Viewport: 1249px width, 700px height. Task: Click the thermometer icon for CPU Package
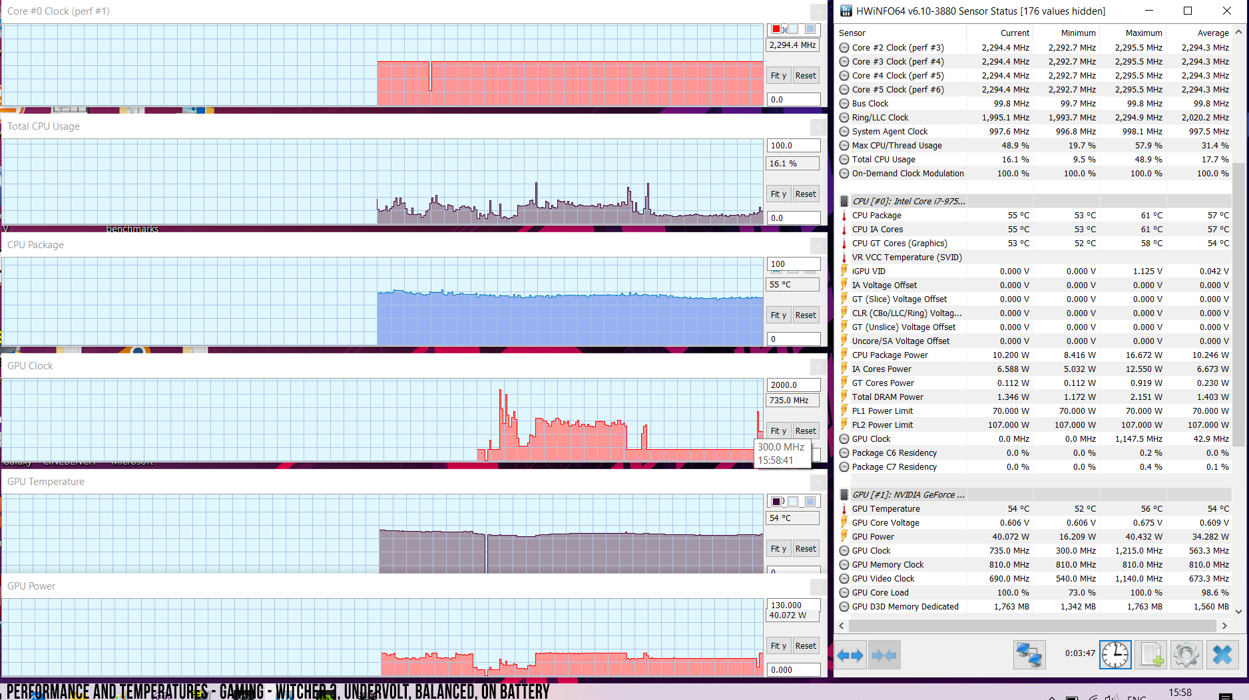[x=844, y=215]
